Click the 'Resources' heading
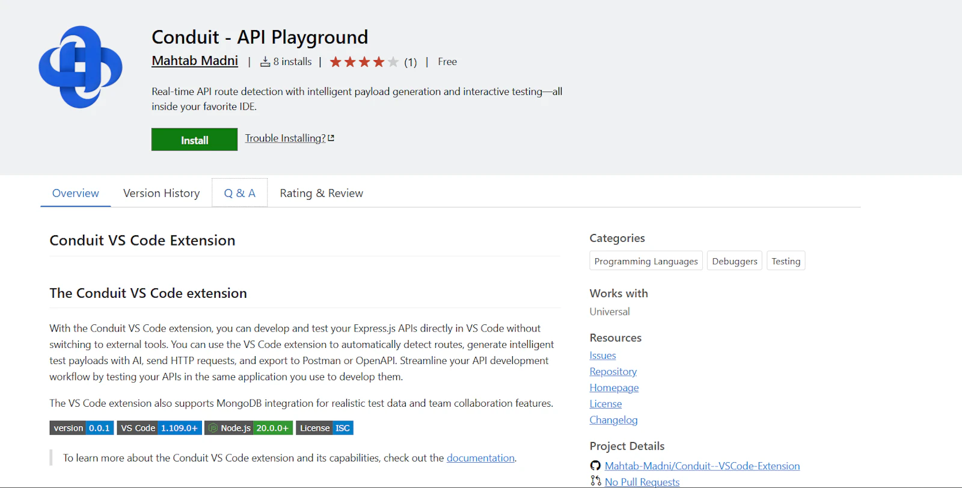Viewport: 962px width, 488px height. [x=615, y=338]
